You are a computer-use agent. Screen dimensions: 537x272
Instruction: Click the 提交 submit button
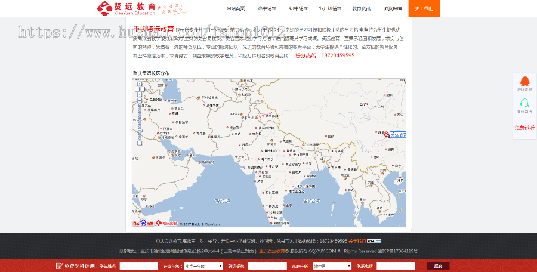point(438,266)
